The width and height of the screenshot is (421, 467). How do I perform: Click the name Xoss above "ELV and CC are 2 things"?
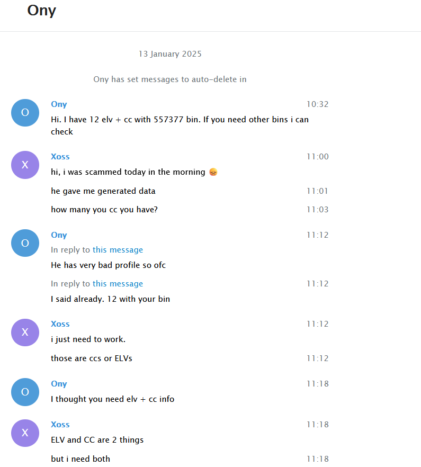coord(60,425)
